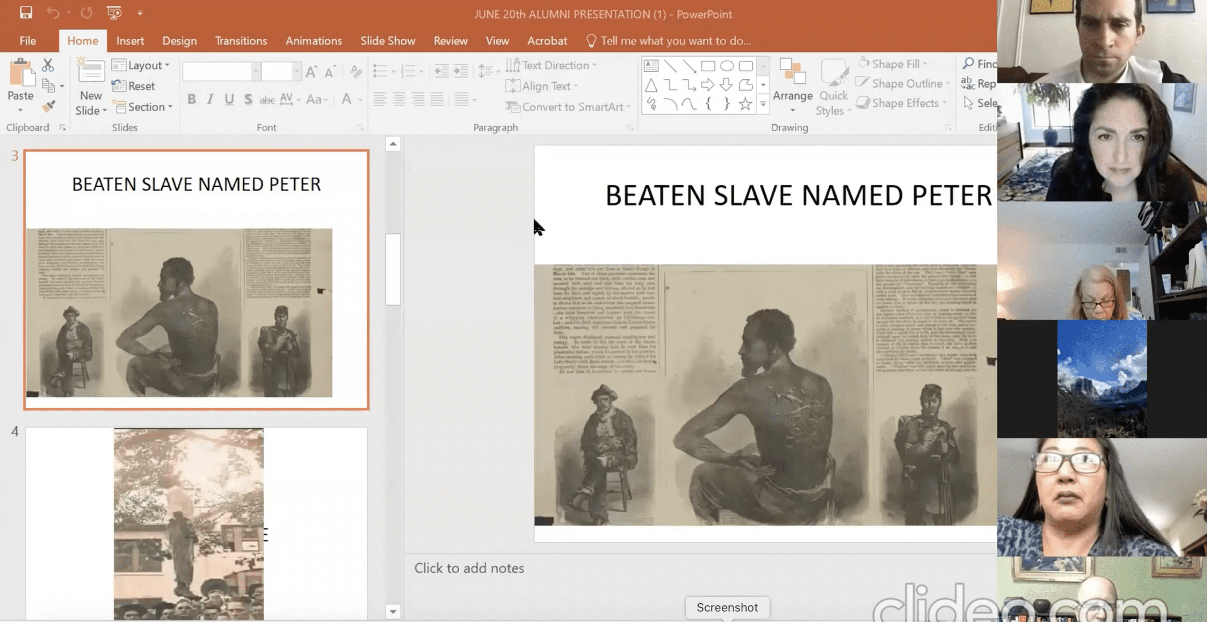
Task: Open Shape Fill color menu
Action: click(893, 64)
